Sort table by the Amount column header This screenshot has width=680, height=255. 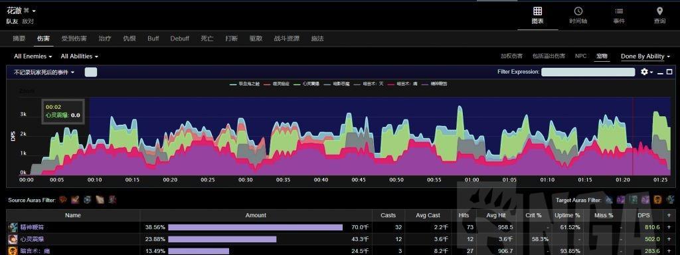(x=256, y=215)
